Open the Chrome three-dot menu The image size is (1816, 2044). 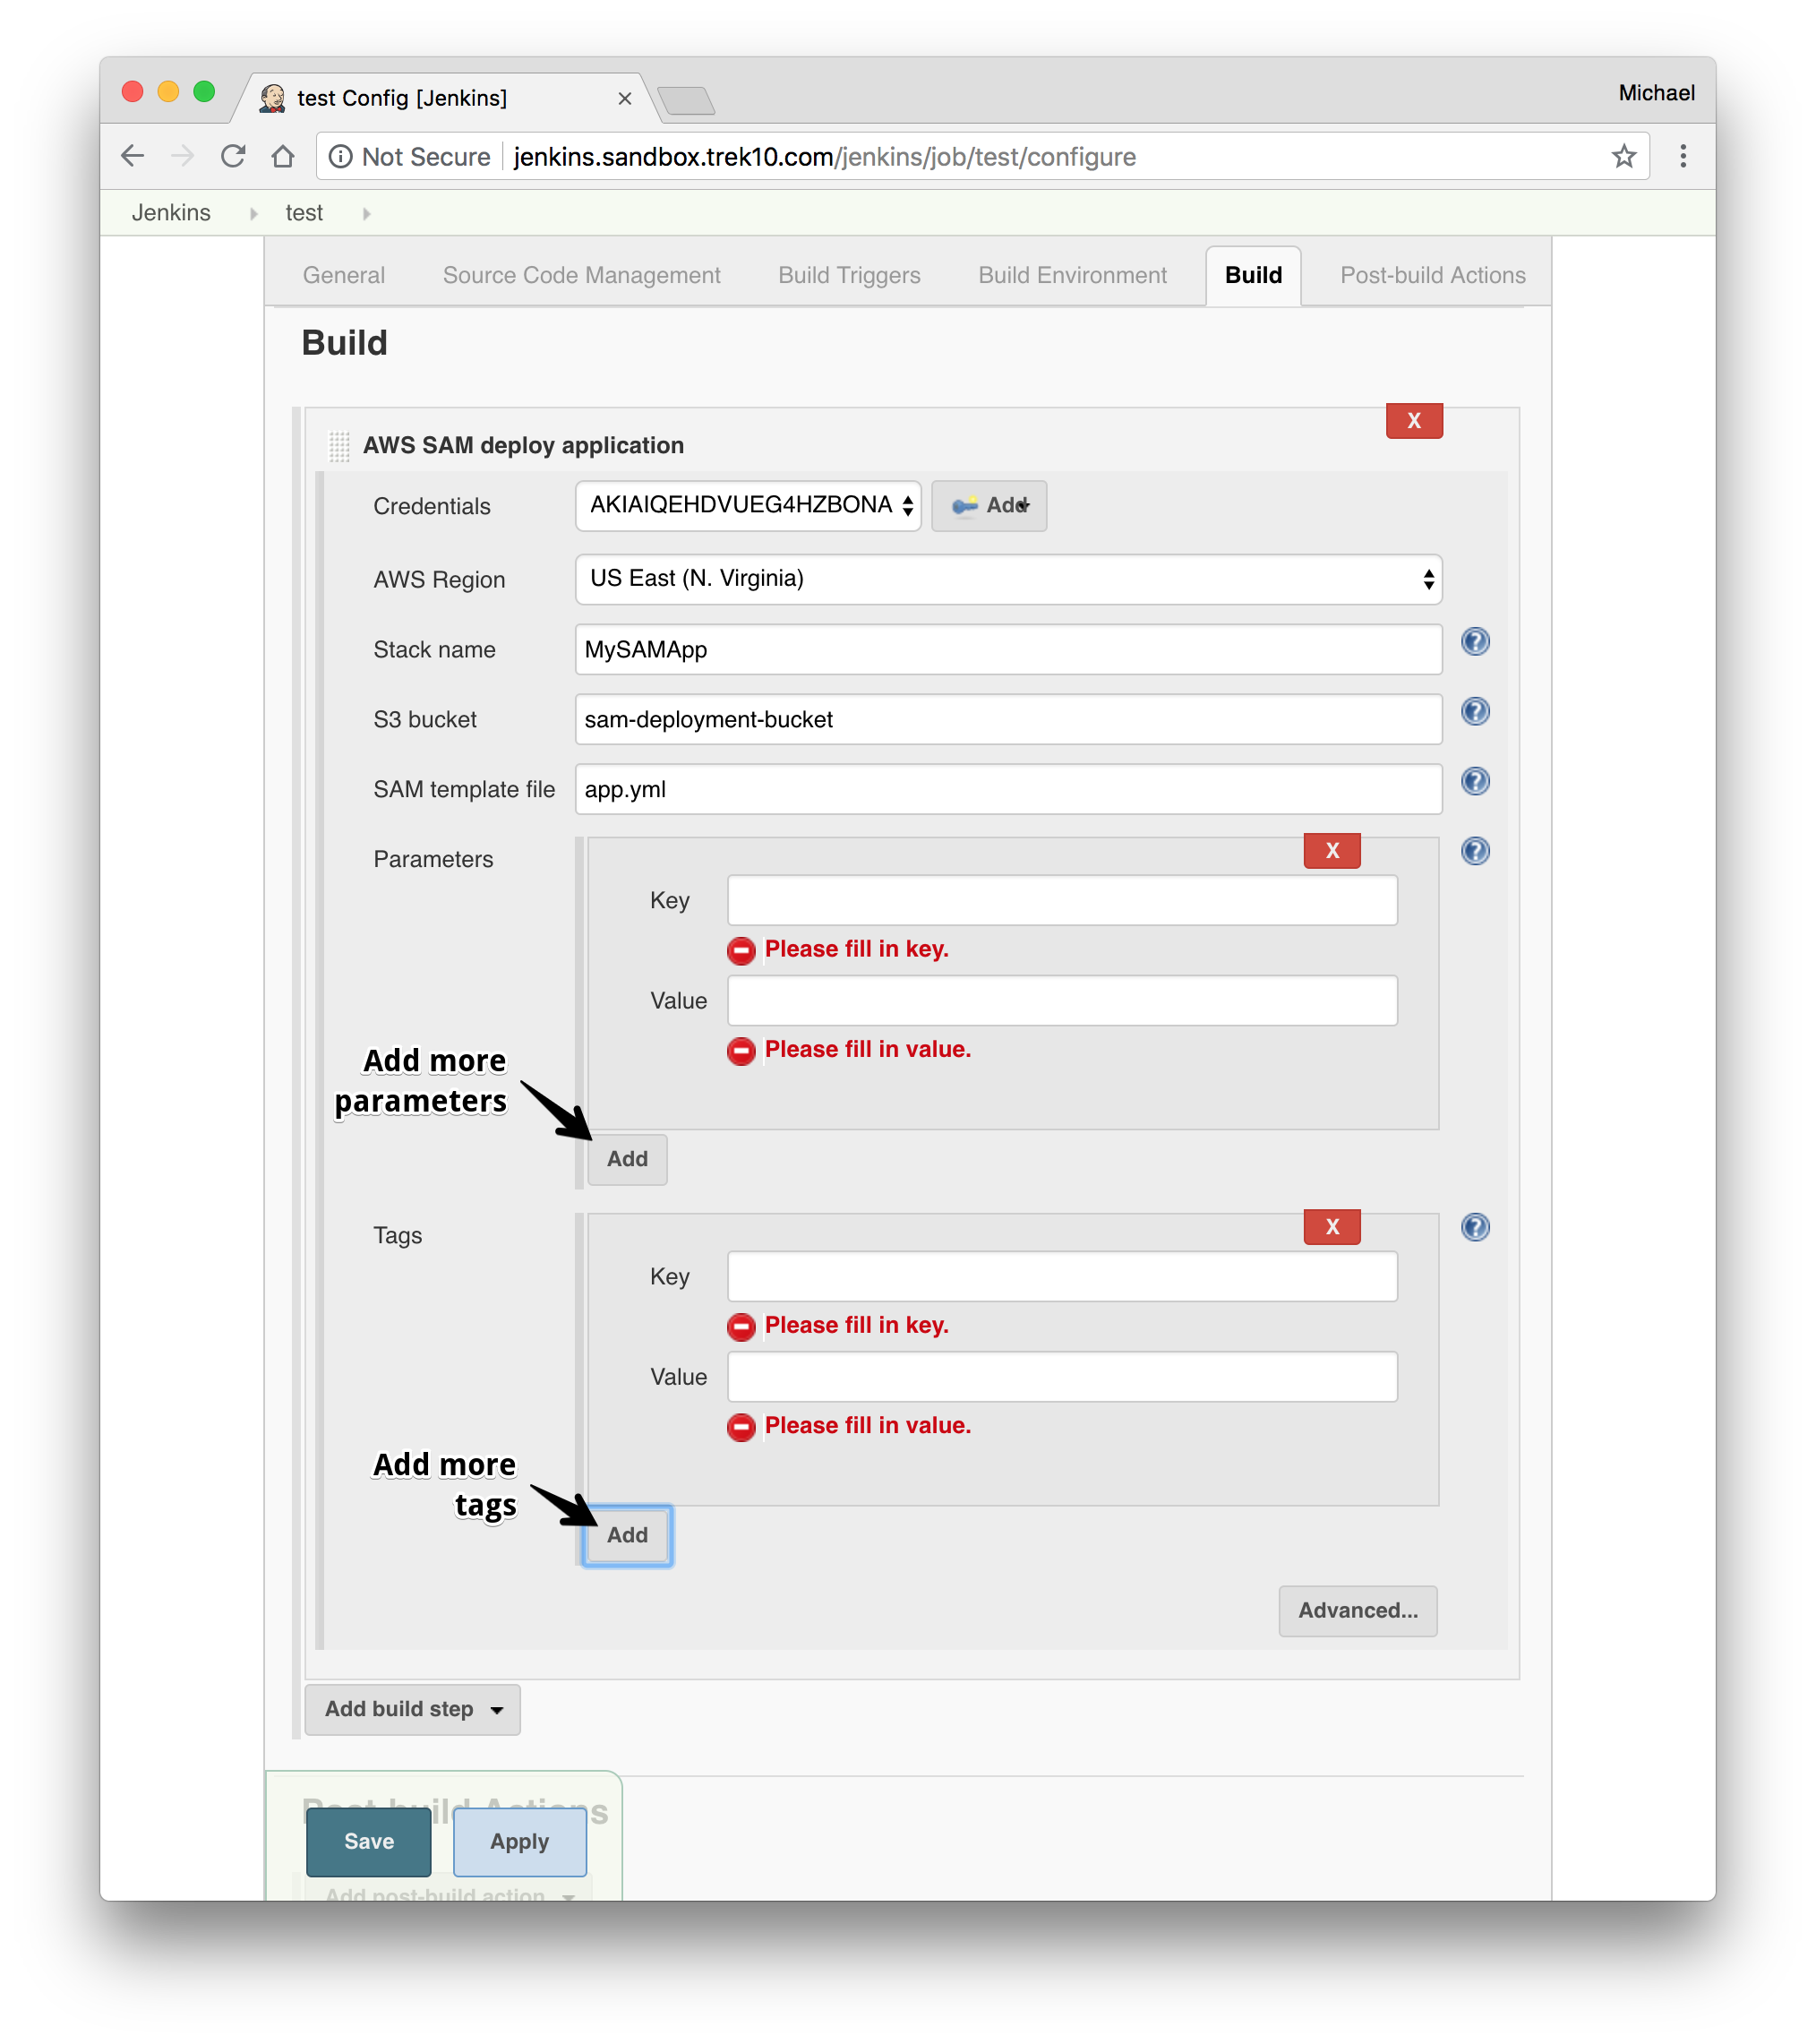point(1683,157)
